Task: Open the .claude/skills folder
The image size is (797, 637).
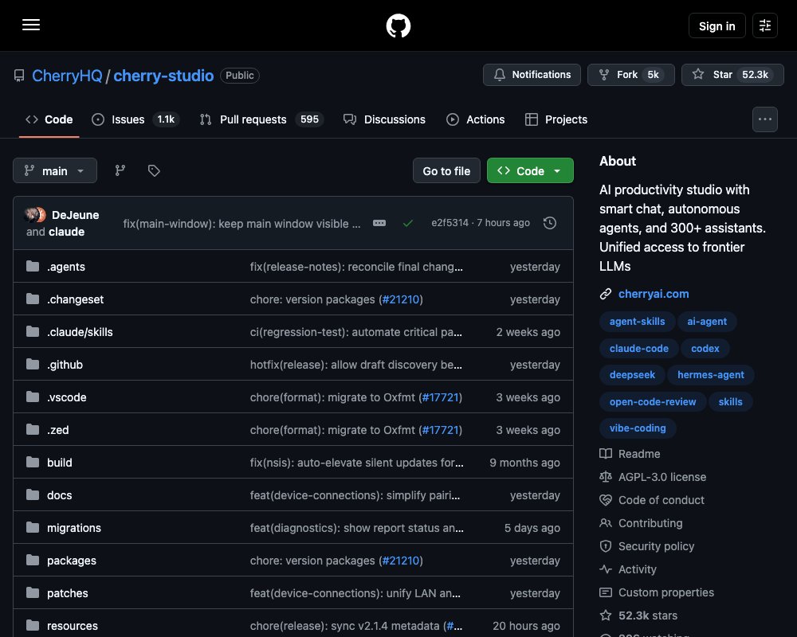Action: tap(80, 332)
